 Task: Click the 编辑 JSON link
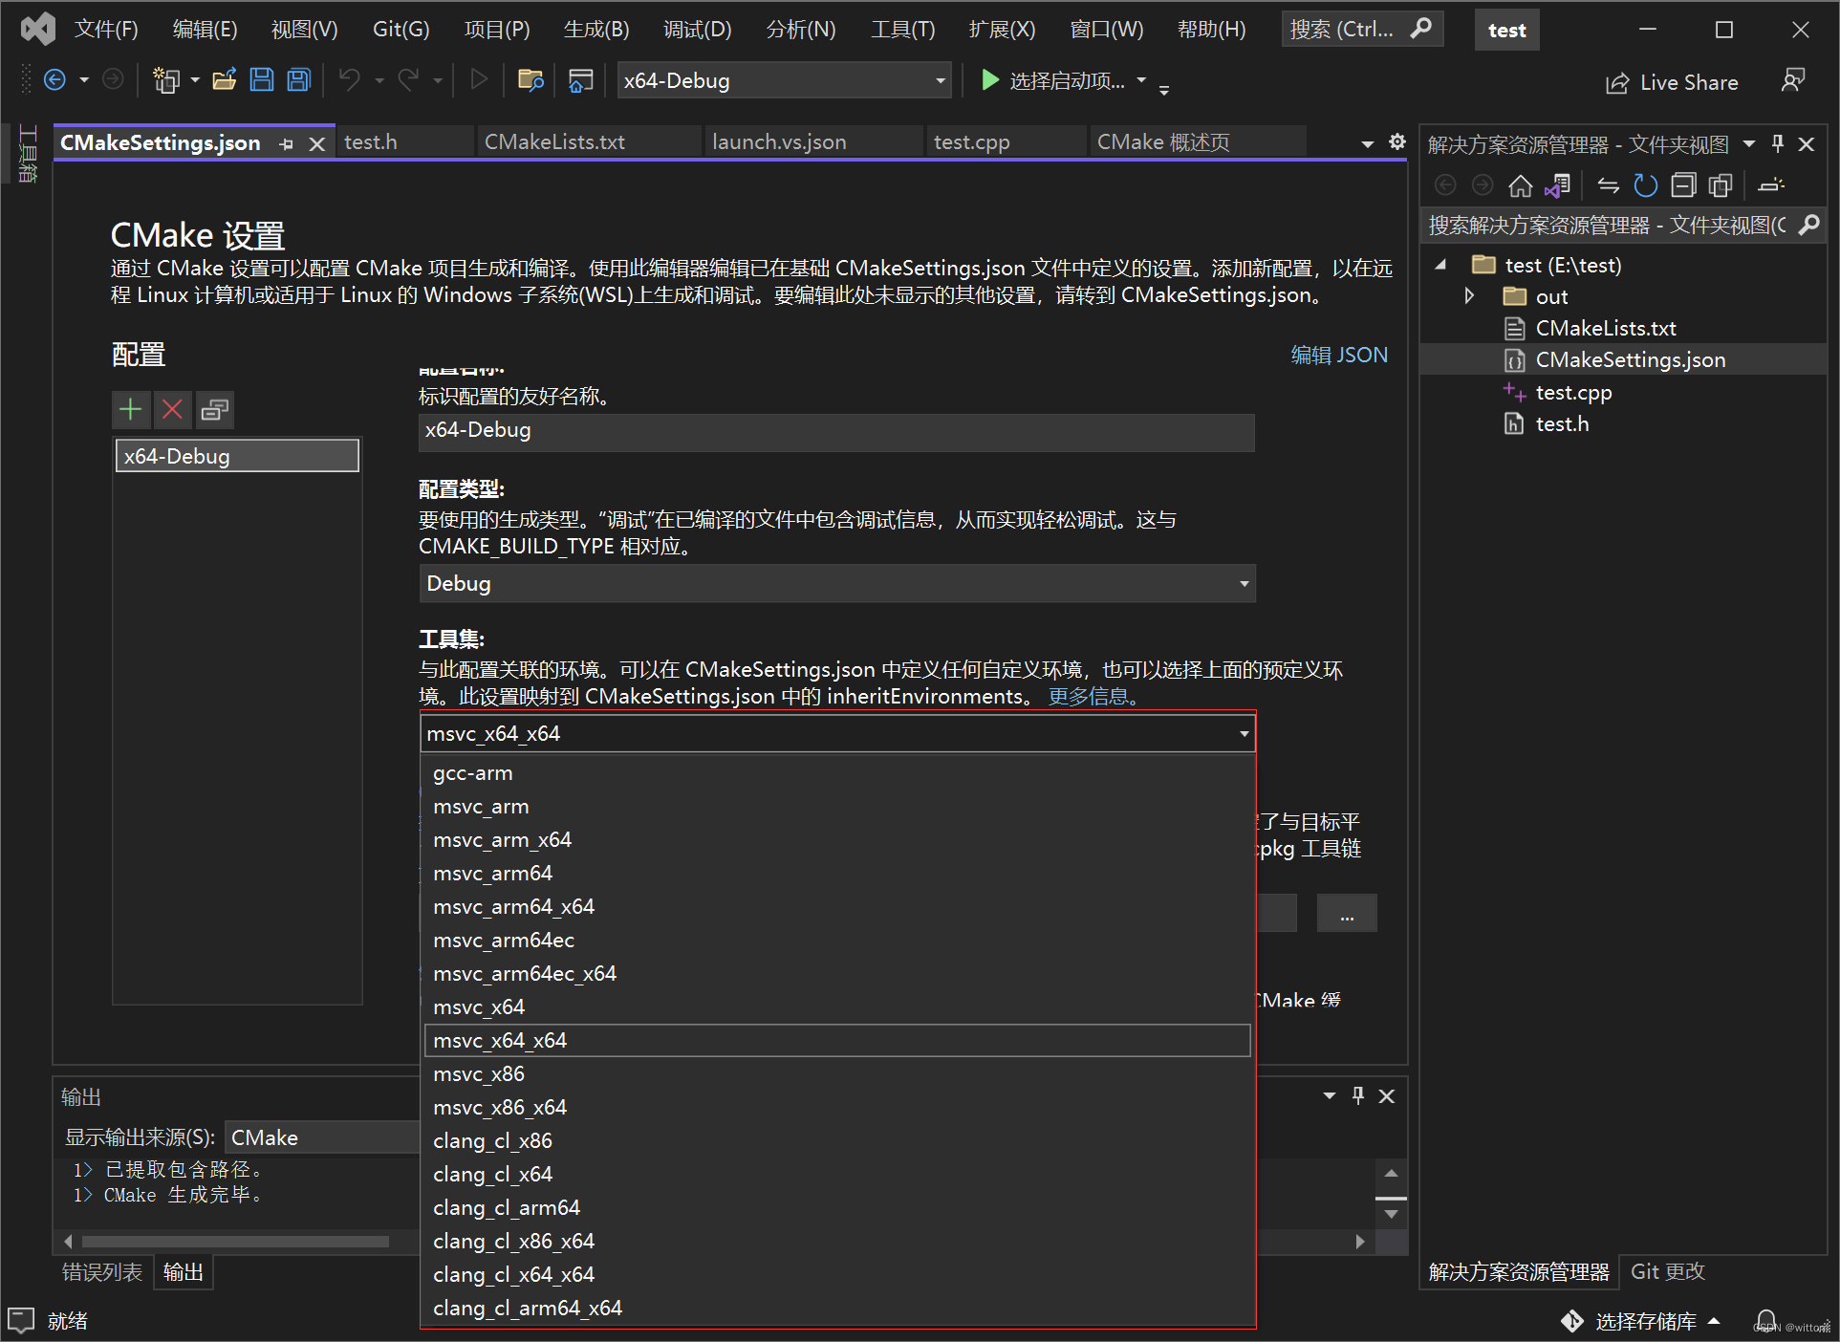tap(1338, 355)
